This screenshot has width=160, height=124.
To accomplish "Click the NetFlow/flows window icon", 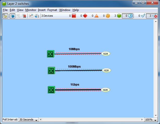I will [37, 16].
